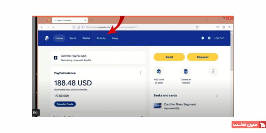Go to the Activity menu item
The width and height of the screenshot is (266, 133).
tap(101, 38)
